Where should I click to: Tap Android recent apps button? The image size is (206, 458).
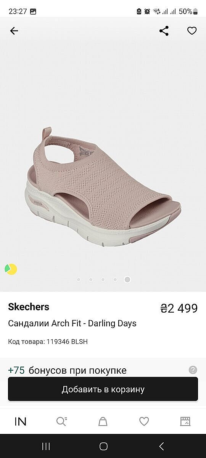pyautogui.click(x=46, y=446)
